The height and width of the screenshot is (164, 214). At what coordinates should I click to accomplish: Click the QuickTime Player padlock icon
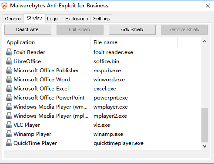coord(9,143)
